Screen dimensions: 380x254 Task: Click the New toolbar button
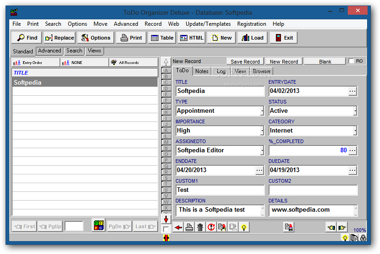[x=222, y=38]
